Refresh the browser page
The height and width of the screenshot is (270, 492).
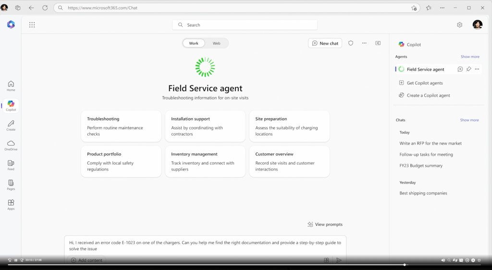click(x=45, y=8)
